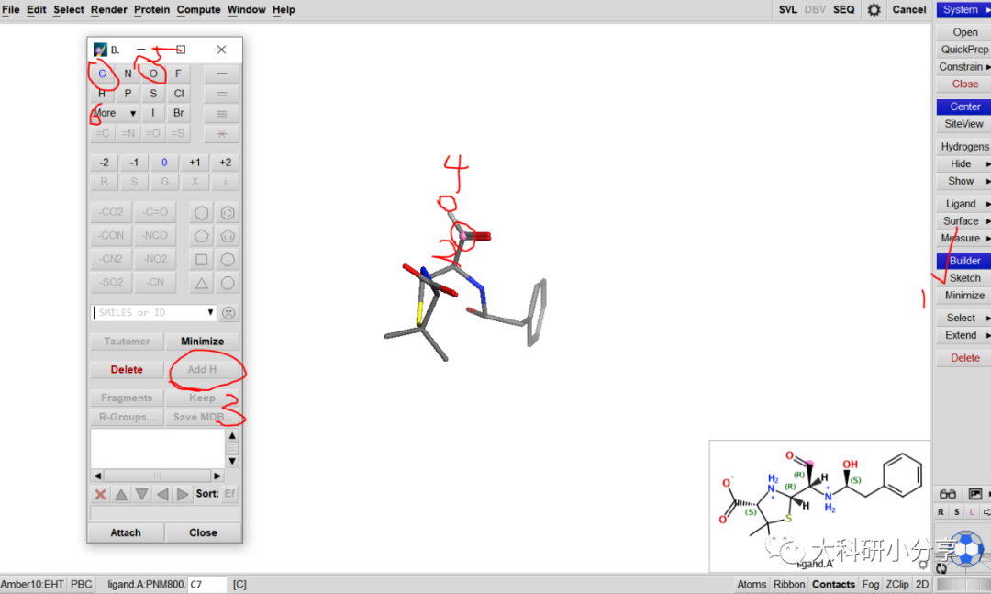Viewport: 991px width, 594px height.
Task: Open the Window menu
Action: tap(247, 9)
